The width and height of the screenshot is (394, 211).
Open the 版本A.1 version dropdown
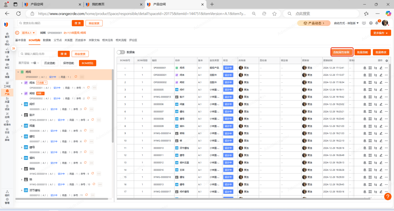[28, 33]
